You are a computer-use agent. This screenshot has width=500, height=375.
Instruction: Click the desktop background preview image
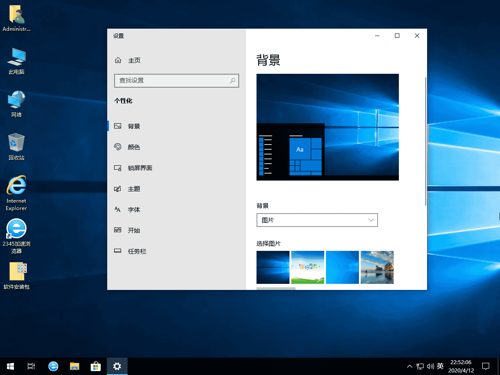click(328, 127)
